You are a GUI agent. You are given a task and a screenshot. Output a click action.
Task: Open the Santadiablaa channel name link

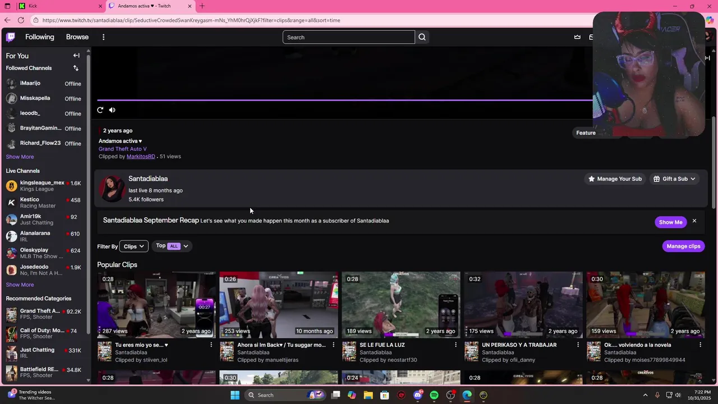[x=148, y=178]
